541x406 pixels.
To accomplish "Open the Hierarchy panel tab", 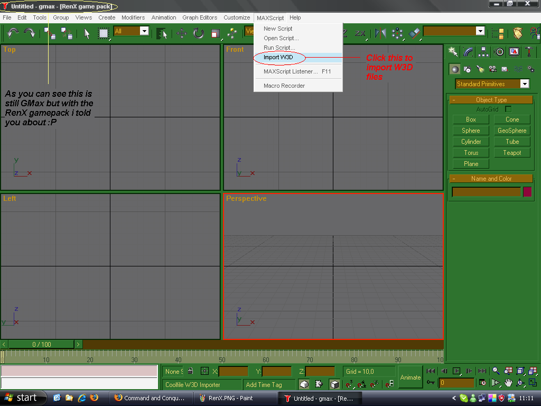I will coord(484,52).
